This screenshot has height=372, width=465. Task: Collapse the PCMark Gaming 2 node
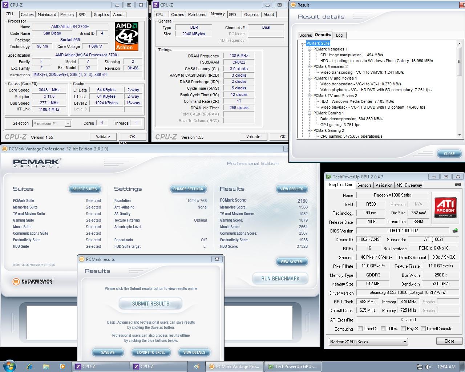(x=310, y=130)
